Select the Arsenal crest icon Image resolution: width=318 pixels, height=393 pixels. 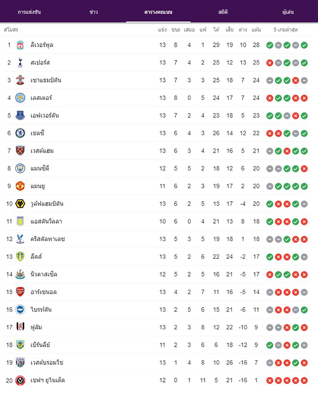(x=20, y=292)
